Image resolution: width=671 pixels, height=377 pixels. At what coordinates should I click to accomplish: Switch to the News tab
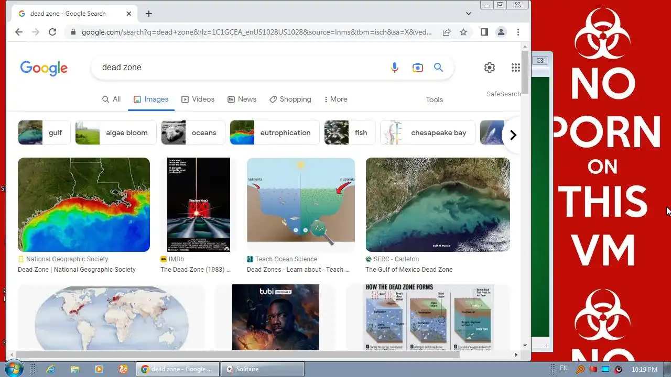pos(242,99)
